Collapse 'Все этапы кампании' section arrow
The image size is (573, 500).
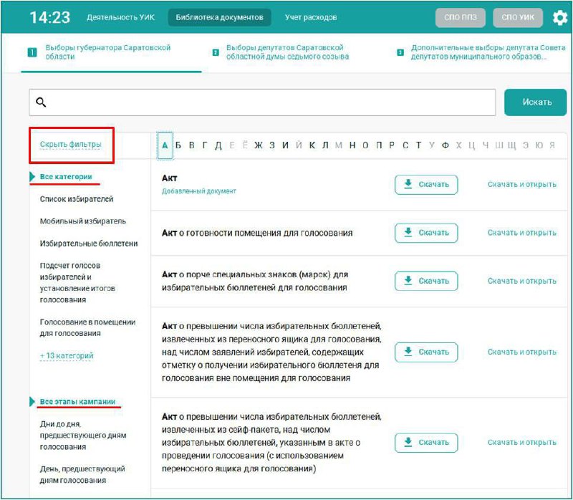[32, 402]
